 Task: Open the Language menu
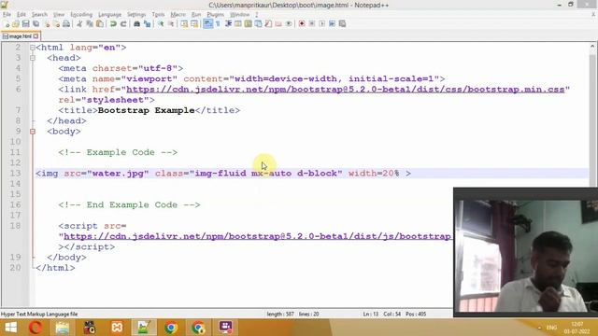109,15
